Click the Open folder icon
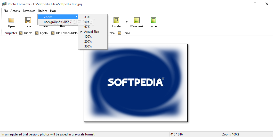The width and height of the screenshot is (273, 137). 11,20
